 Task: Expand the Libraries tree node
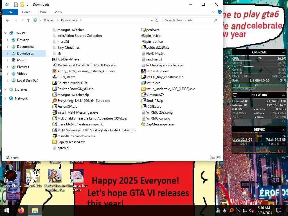click(5, 89)
